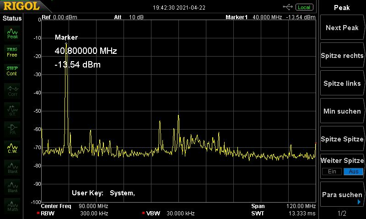Click the Status panel header
The image size is (366, 219).
coord(12,18)
